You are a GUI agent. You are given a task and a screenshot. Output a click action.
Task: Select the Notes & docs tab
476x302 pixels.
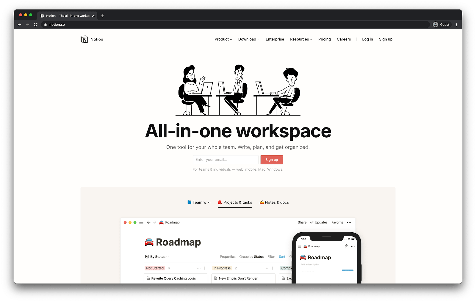[x=274, y=203]
